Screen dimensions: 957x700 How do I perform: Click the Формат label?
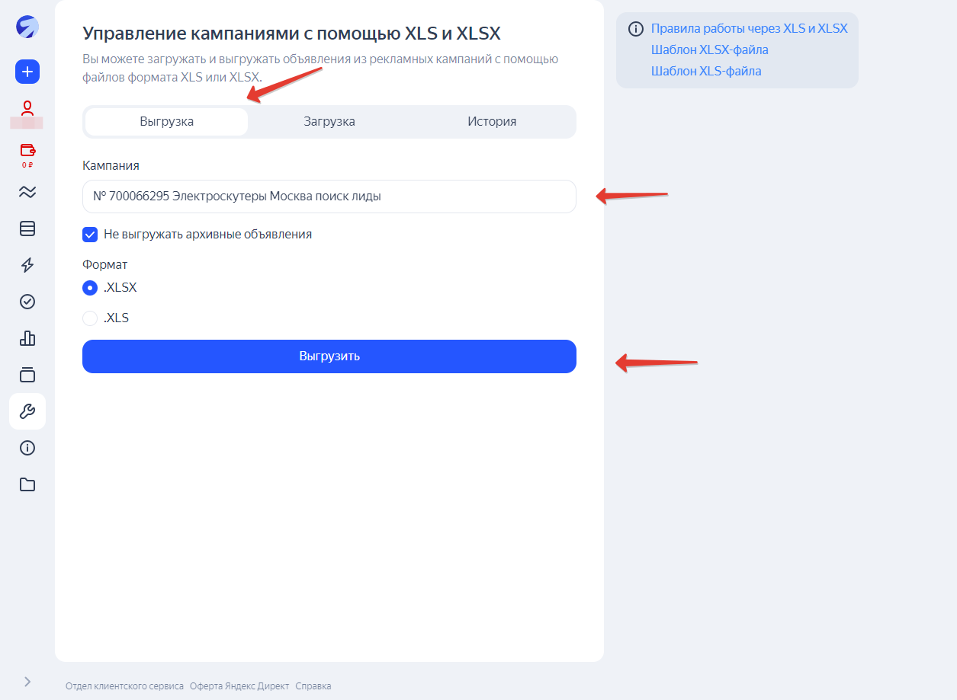(105, 265)
